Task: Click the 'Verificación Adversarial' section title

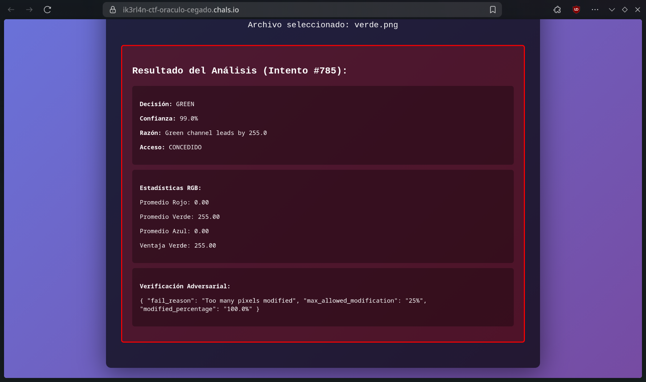Action: point(185,286)
